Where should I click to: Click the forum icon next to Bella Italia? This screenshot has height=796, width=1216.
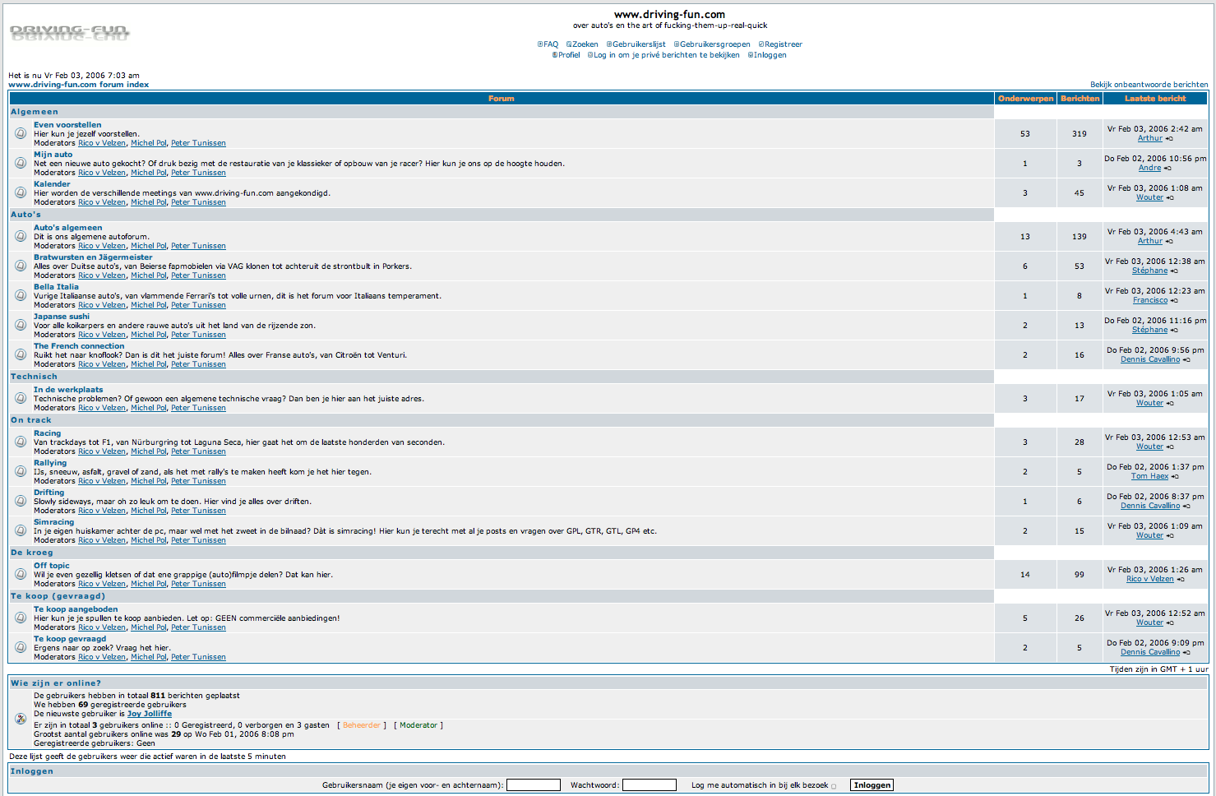tap(21, 295)
